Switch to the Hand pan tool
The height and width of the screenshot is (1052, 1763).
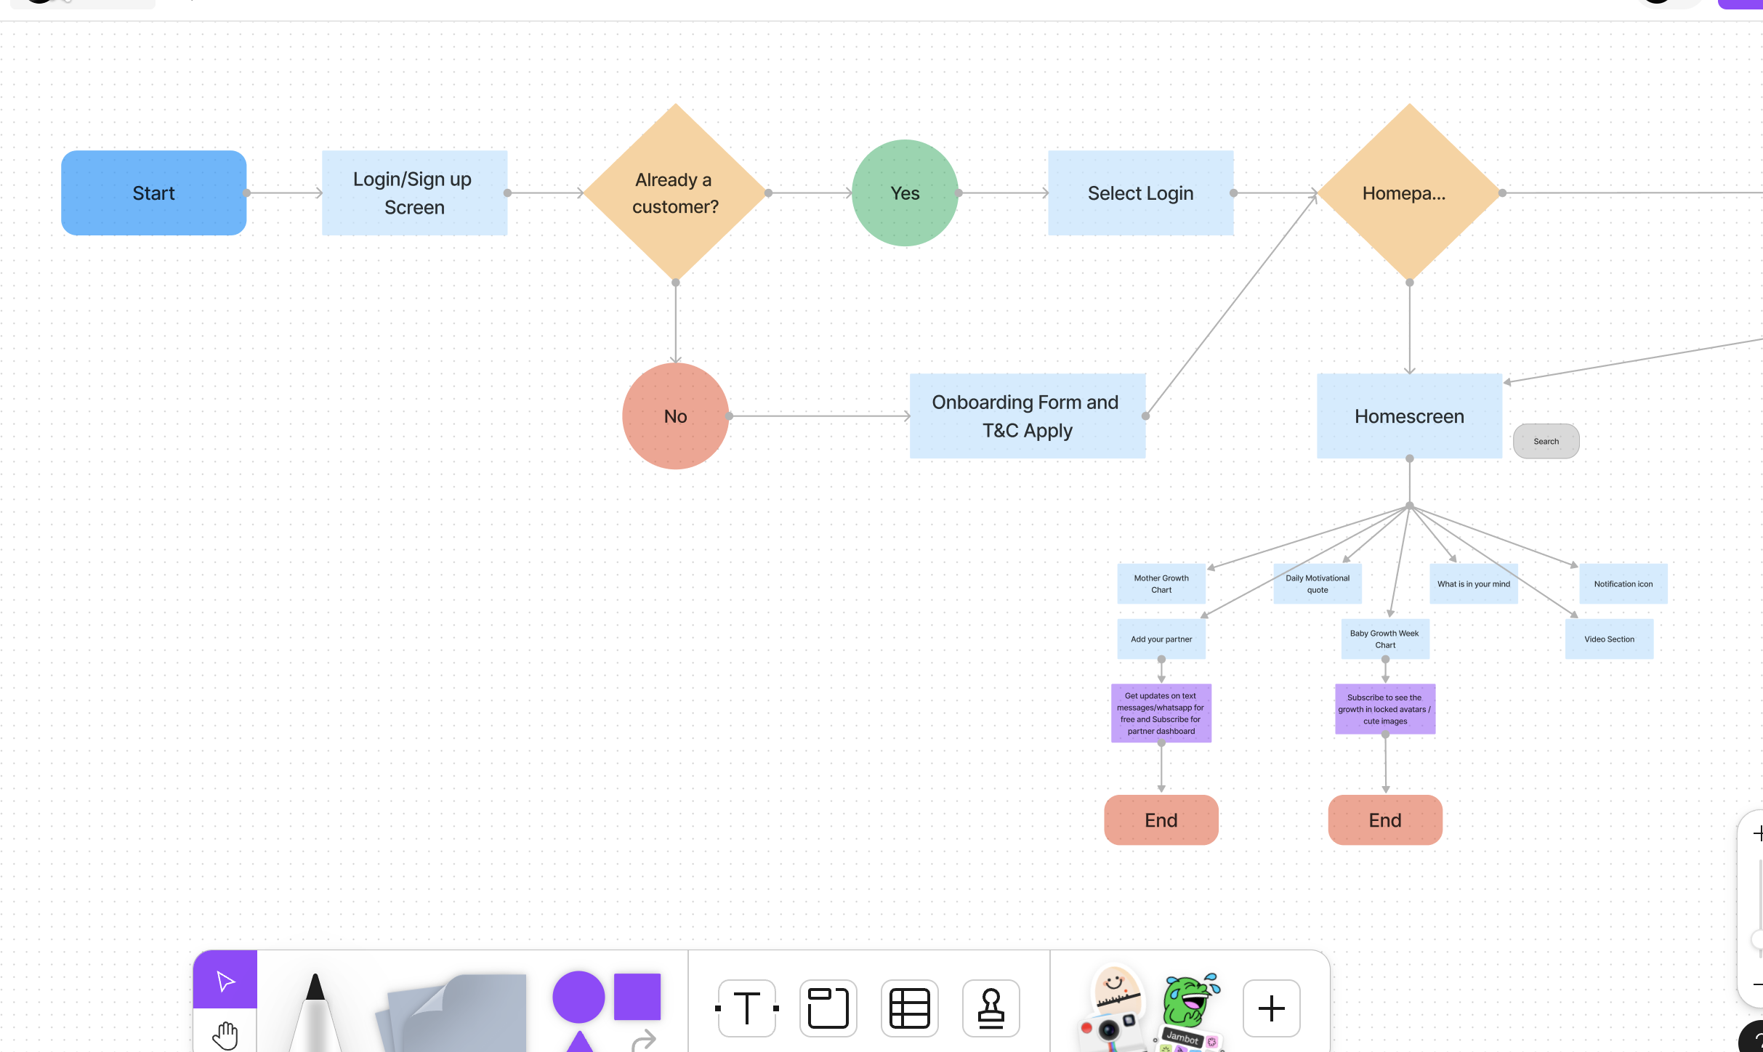pyautogui.click(x=225, y=1035)
